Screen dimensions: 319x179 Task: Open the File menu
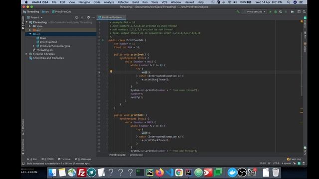click(x=54, y=2)
